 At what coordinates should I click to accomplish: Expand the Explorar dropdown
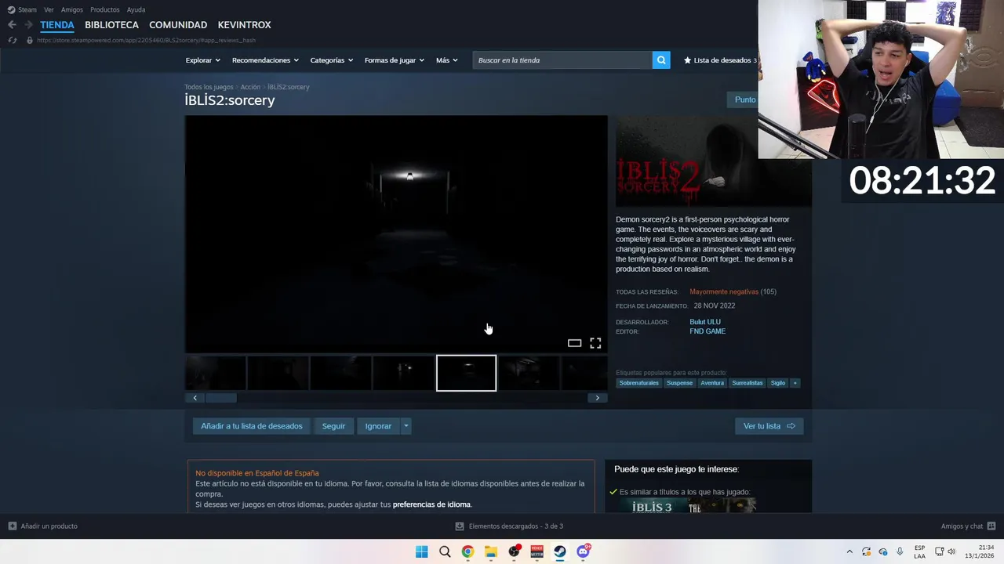pyautogui.click(x=203, y=60)
